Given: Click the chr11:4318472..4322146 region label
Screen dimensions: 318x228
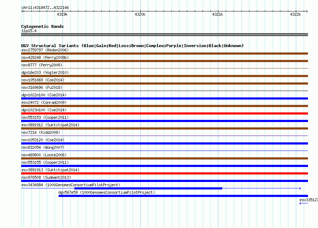Looking at the screenshot, I should [x=45, y=7].
